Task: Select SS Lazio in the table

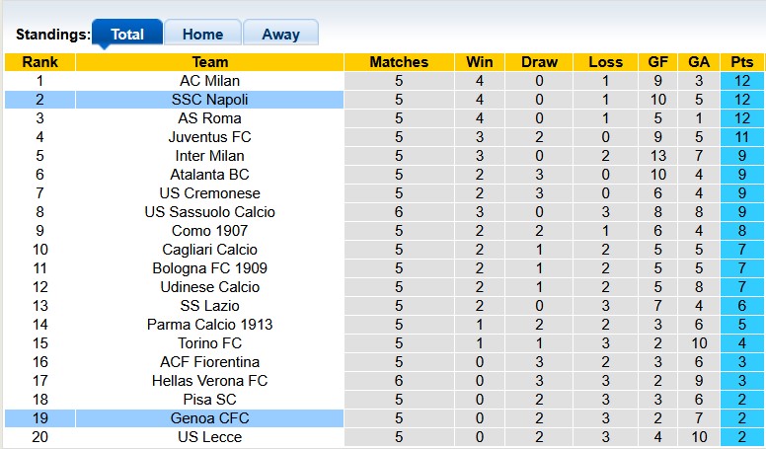Action: 209,306
